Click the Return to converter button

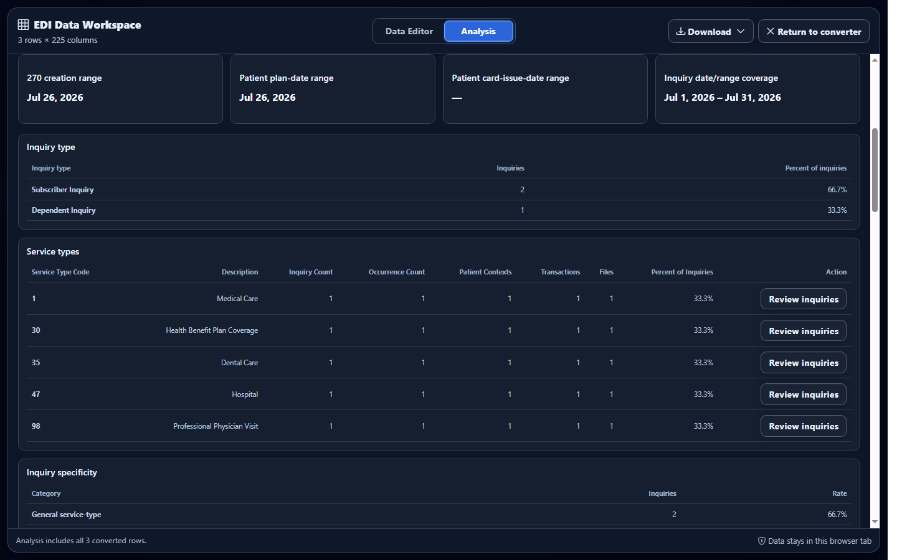[814, 31]
